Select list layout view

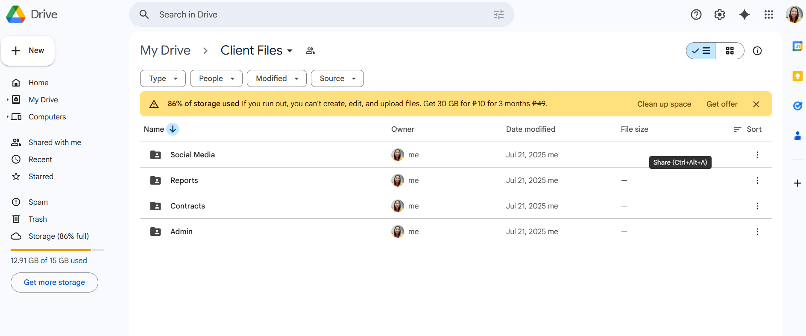coord(701,51)
